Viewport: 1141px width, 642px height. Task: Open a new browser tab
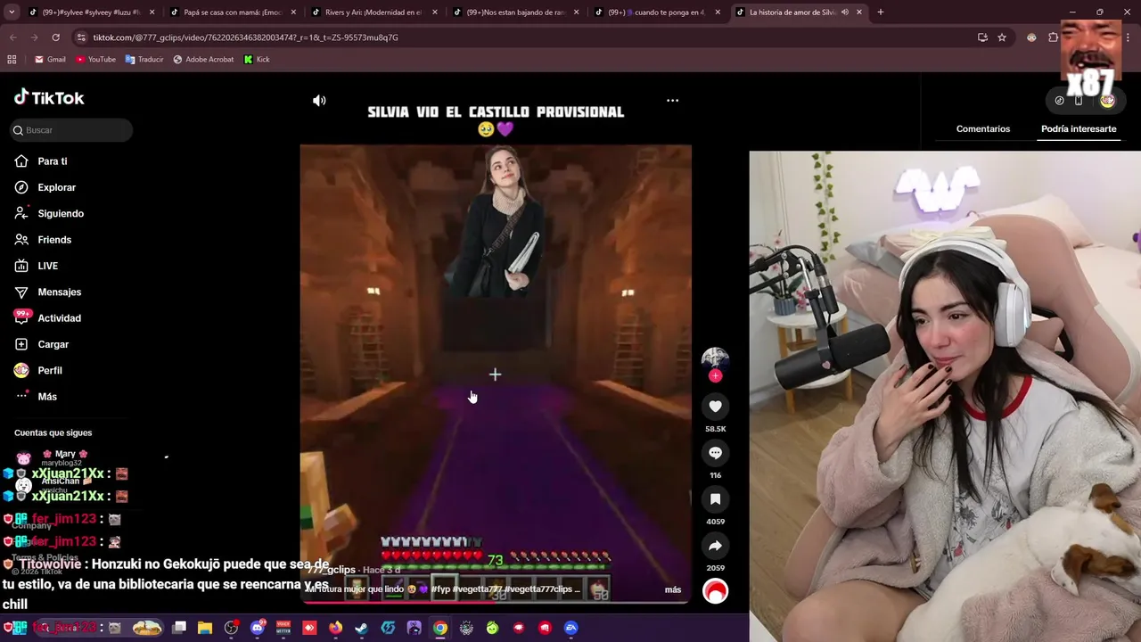881,12
